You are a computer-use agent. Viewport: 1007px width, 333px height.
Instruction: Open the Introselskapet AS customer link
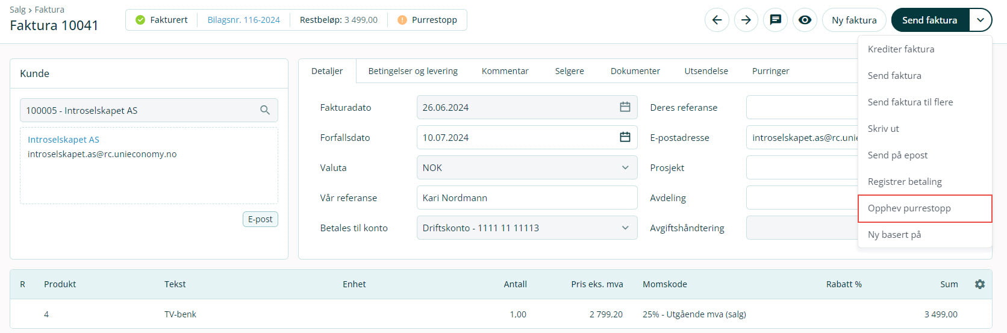[63, 139]
